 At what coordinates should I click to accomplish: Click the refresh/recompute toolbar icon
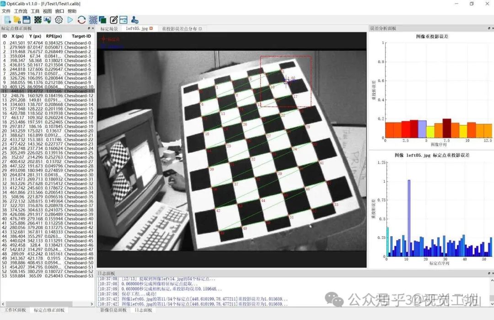click(81, 20)
